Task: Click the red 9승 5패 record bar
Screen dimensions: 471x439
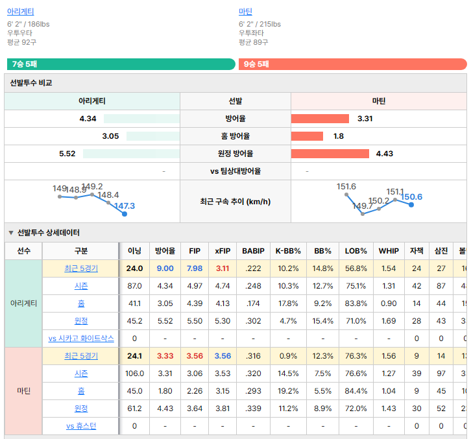Action: pyautogui.click(x=353, y=64)
